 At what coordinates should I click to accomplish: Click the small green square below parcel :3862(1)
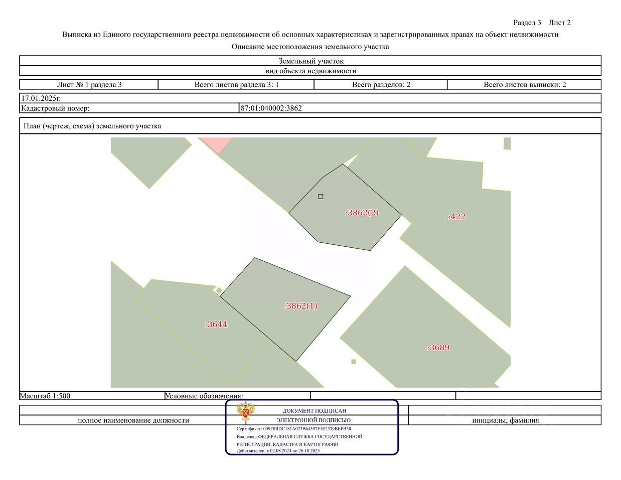[354, 362]
